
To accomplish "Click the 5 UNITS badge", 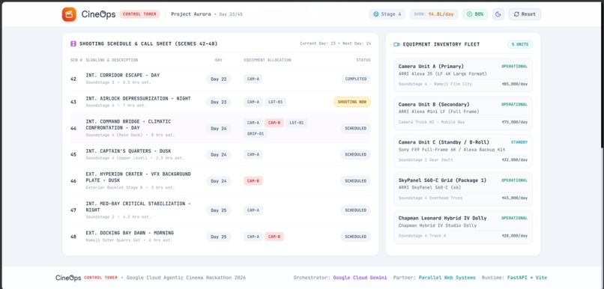I will click(x=520, y=45).
